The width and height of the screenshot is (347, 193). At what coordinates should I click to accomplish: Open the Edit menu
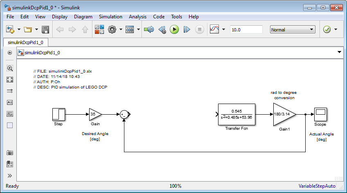[25, 17]
